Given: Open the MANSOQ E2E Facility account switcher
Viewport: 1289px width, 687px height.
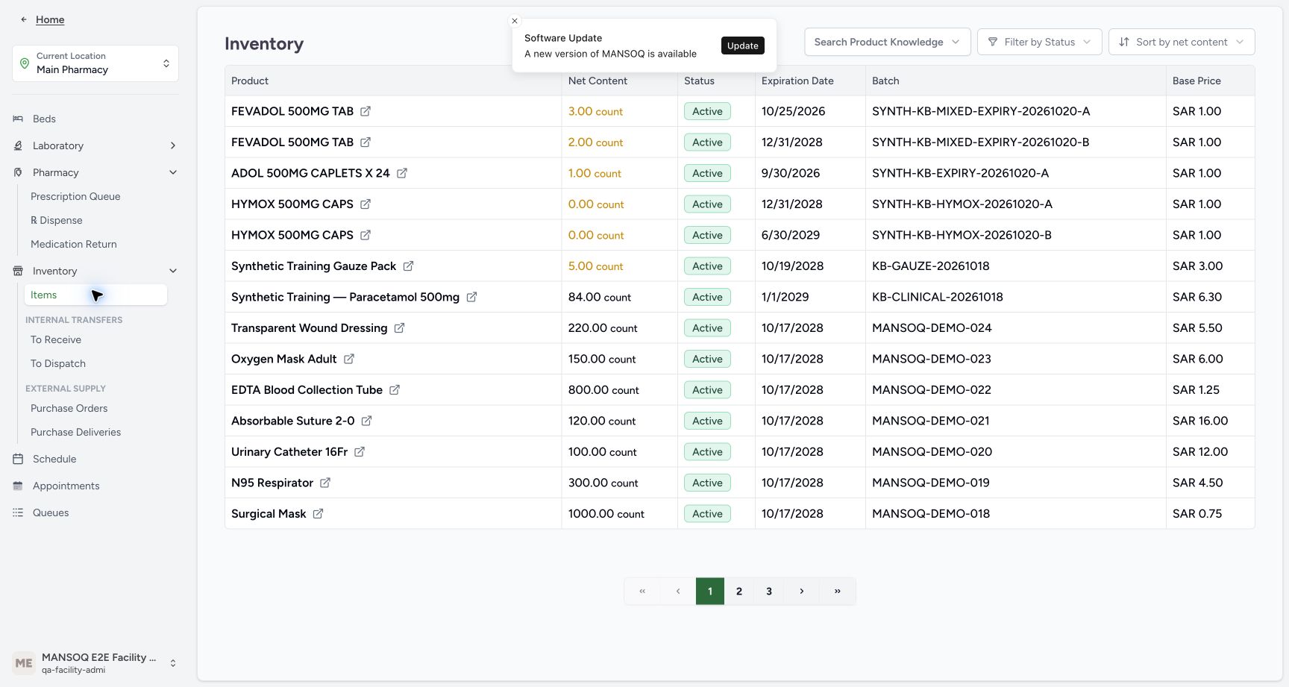Looking at the screenshot, I should [95, 663].
